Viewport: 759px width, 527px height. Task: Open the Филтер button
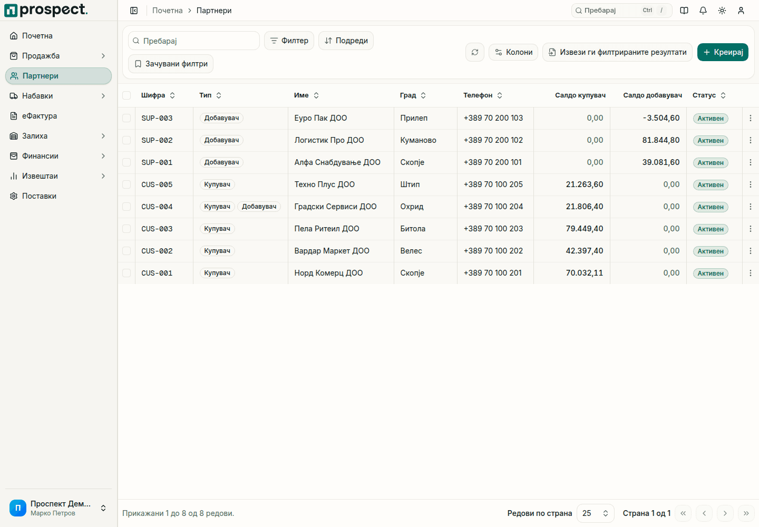point(289,41)
